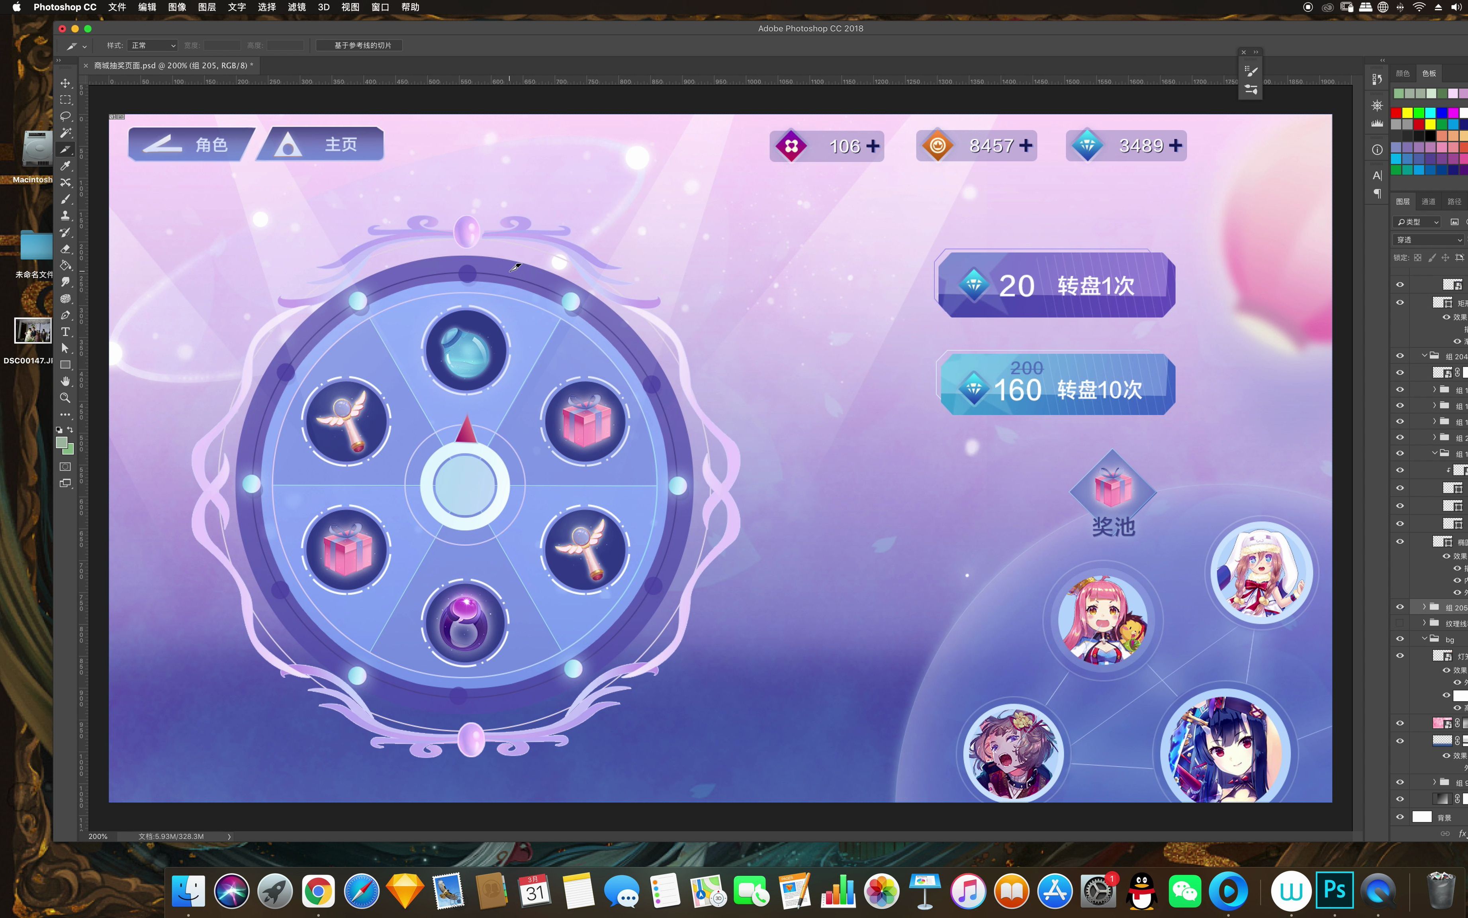Click the link layers button
The width and height of the screenshot is (1468, 918).
[1445, 834]
